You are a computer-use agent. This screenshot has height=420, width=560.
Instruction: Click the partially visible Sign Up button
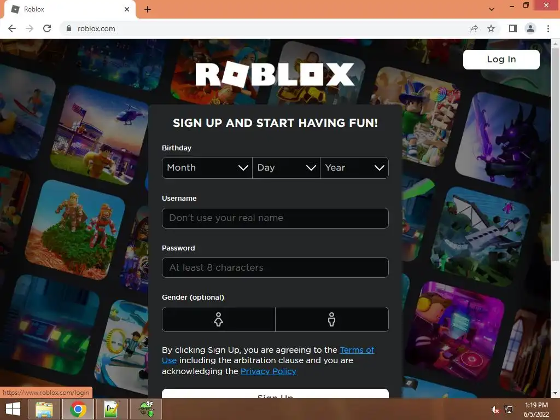tap(275, 394)
